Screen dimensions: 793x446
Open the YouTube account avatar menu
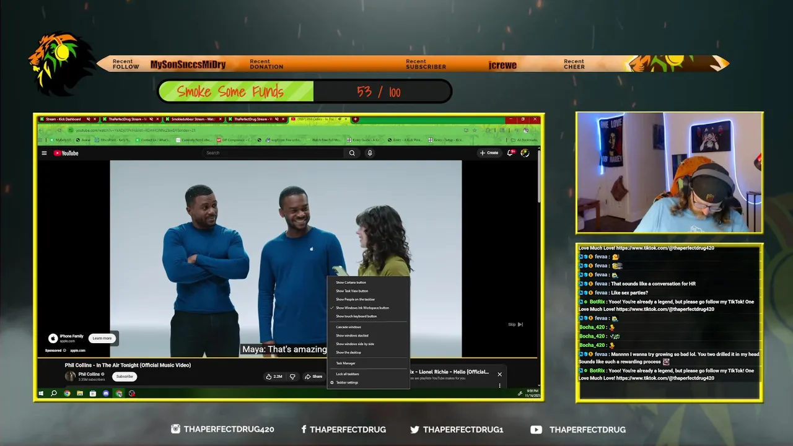pos(525,153)
